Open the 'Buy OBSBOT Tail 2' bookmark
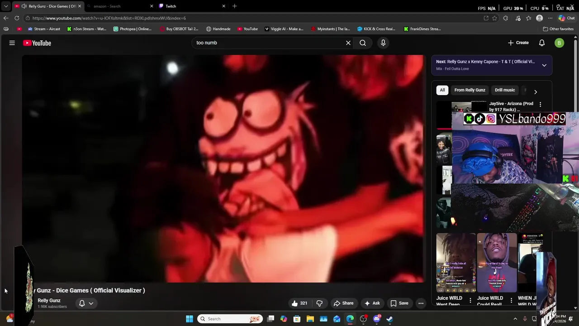 [x=179, y=29]
